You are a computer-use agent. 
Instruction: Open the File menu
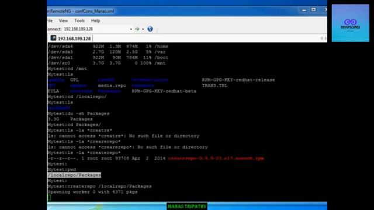(50, 21)
